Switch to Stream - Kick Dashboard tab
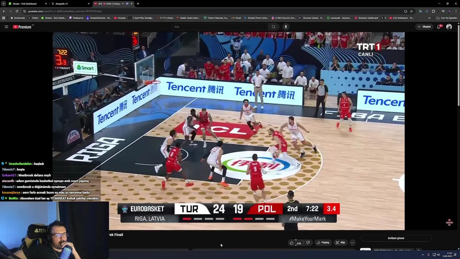460x259 pixels. [x=25, y=4]
